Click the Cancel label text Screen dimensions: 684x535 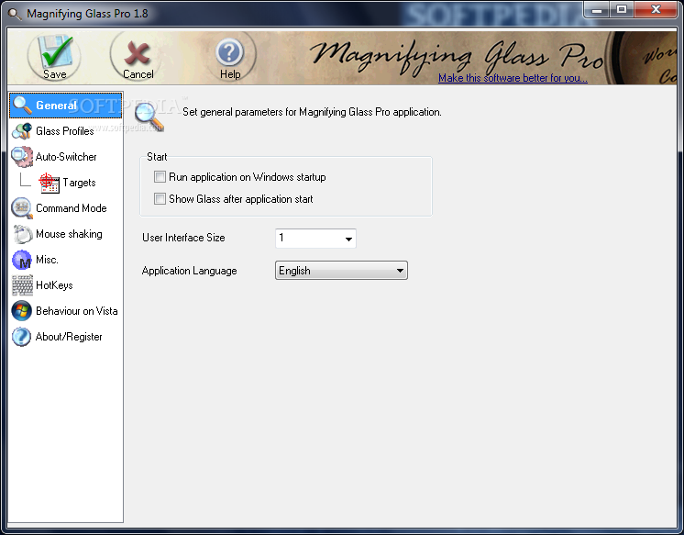138,74
